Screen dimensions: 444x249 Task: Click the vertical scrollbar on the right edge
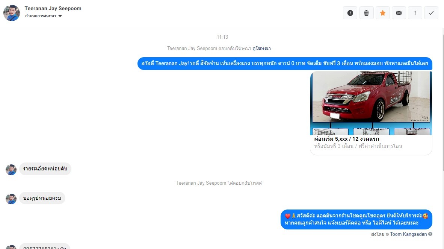(443, 99)
